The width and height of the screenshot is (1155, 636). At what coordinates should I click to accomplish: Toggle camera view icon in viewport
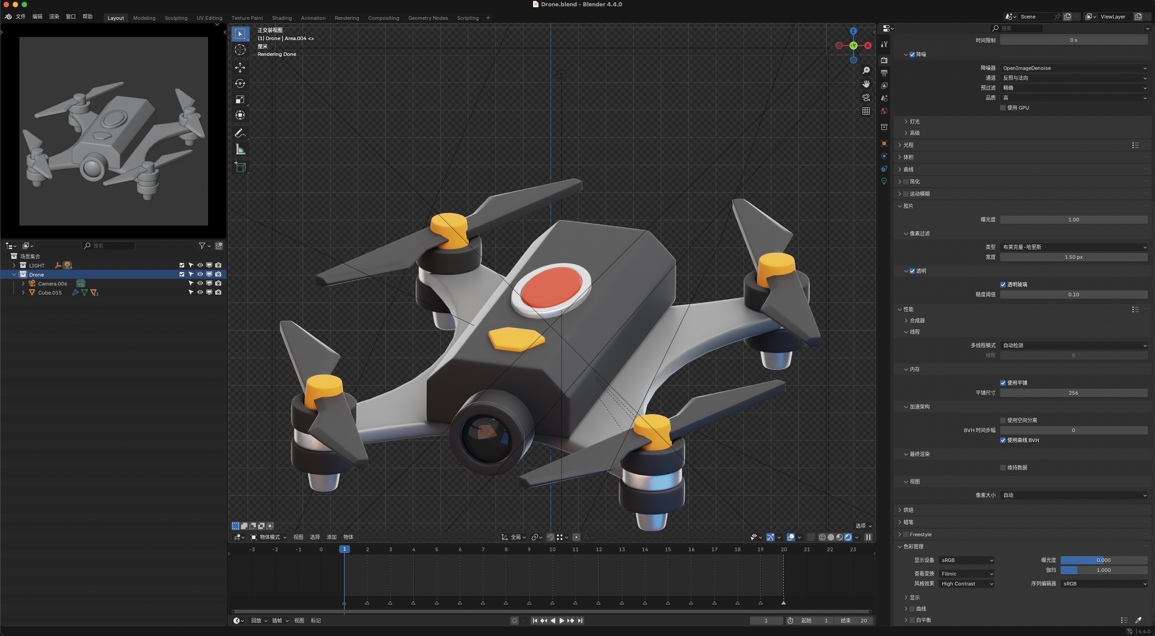click(866, 97)
